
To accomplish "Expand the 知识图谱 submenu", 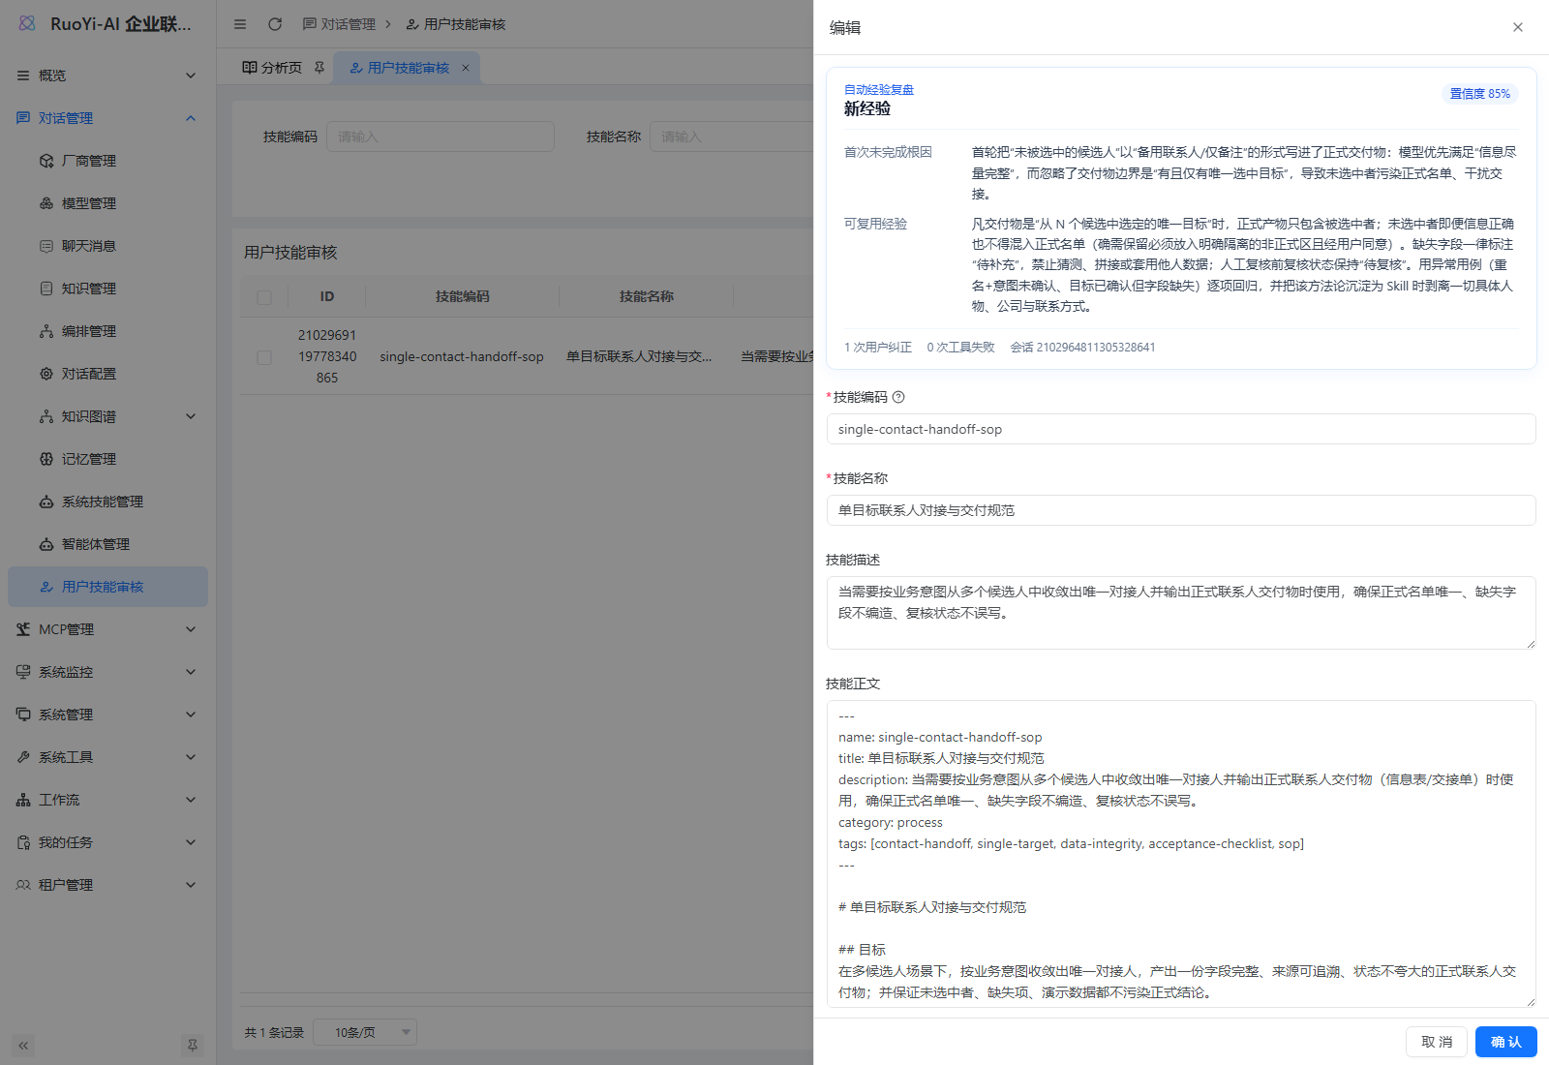I will click(x=107, y=416).
